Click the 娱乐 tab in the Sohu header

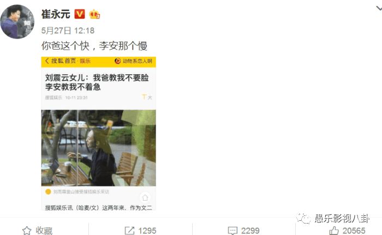[x=85, y=61]
